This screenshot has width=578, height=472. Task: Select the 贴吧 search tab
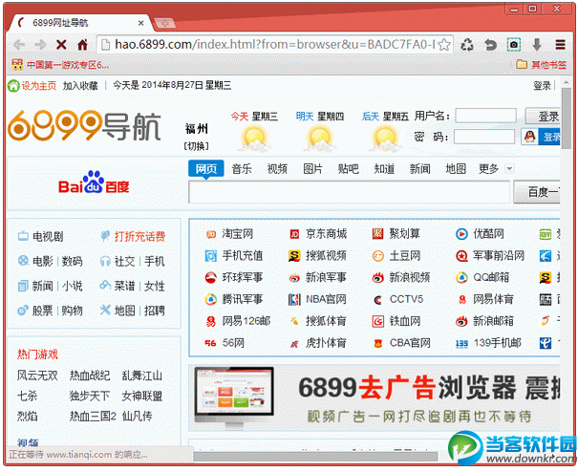[x=349, y=169]
